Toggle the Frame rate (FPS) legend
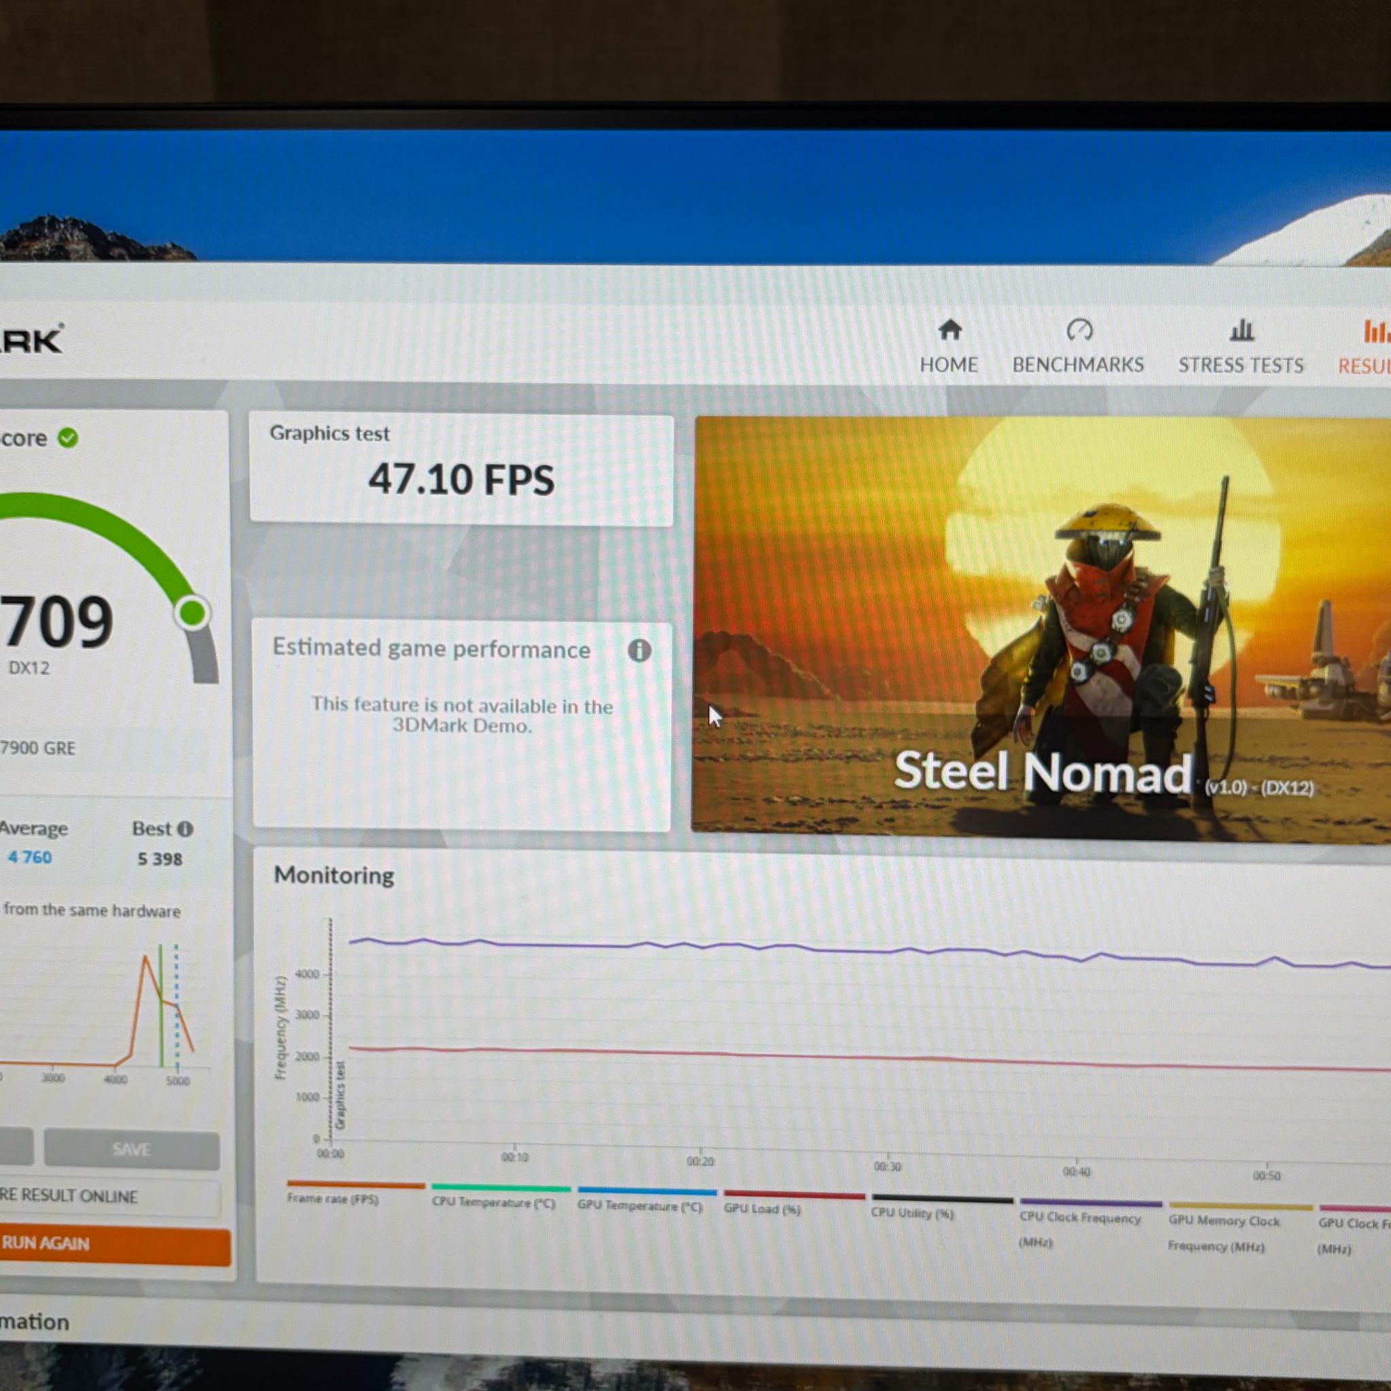Image resolution: width=1391 pixels, height=1391 pixels. tap(356, 1193)
